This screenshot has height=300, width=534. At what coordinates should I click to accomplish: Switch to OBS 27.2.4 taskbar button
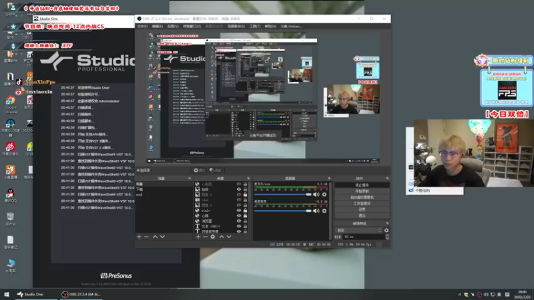coord(80,294)
